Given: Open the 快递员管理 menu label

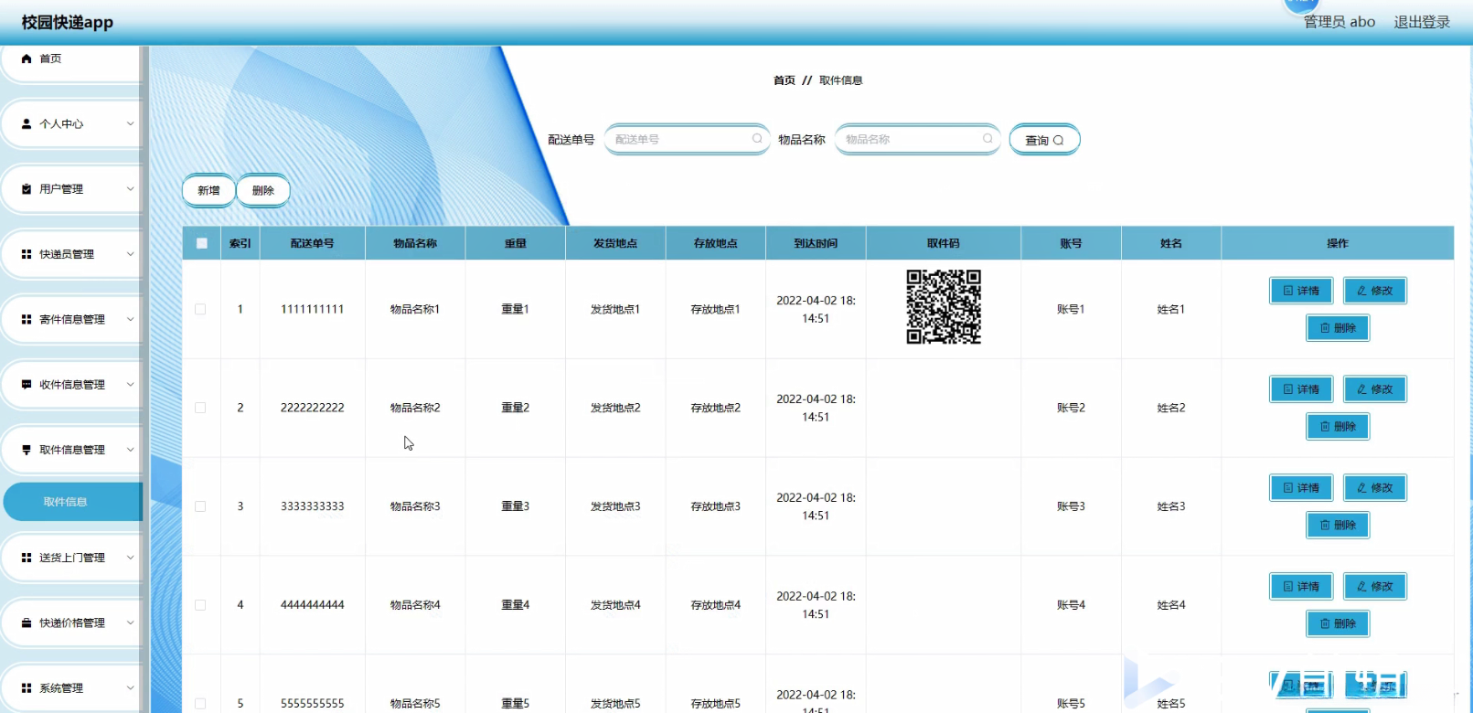Looking at the screenshot, I should point(67,254).
